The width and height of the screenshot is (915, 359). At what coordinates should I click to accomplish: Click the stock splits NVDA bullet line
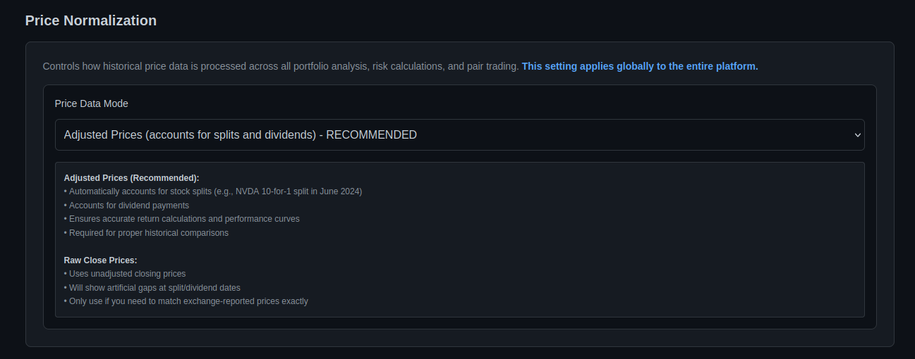(215, 191)
